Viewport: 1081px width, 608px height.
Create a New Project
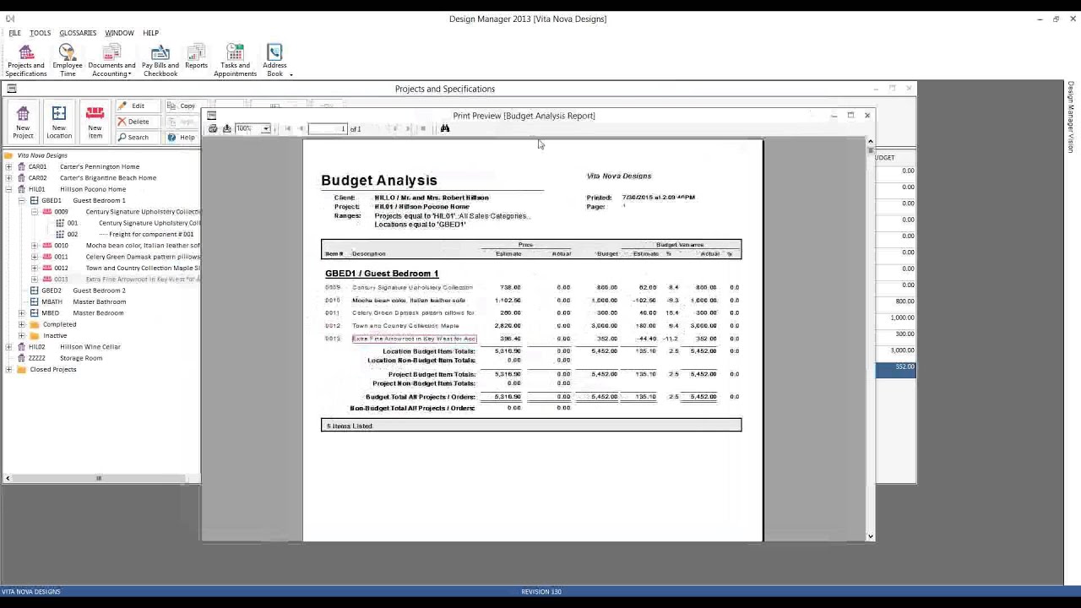click(x=23, y=122)
